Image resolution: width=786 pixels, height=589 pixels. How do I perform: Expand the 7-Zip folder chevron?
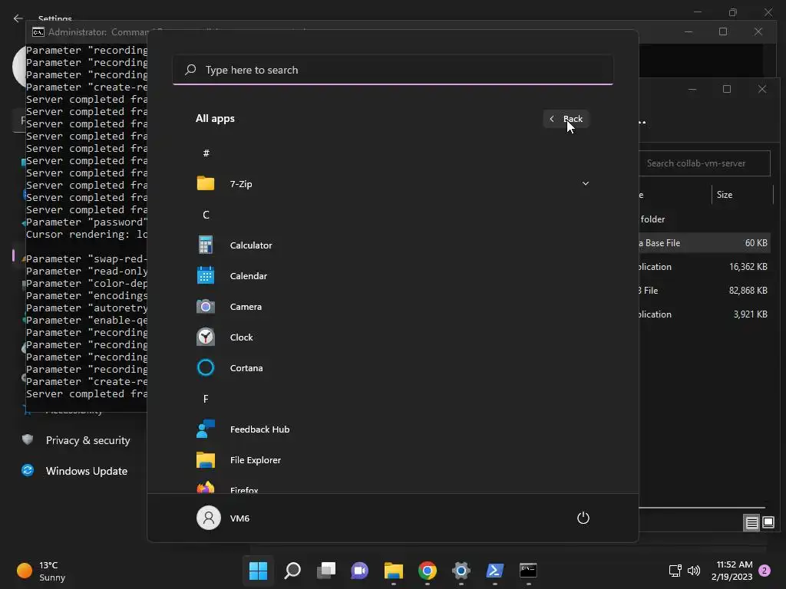click(585, 184)
